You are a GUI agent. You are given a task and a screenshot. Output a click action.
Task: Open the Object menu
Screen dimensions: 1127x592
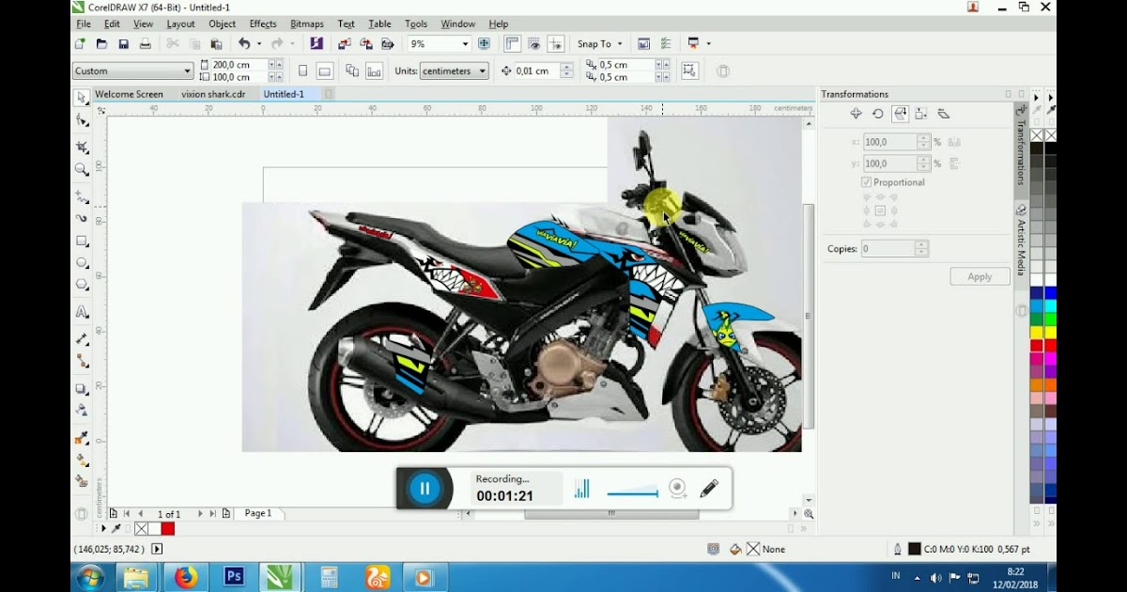point(223,23)
